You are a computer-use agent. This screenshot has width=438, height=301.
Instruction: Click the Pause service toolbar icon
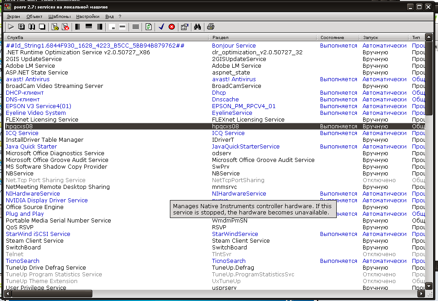coord(32,27)
